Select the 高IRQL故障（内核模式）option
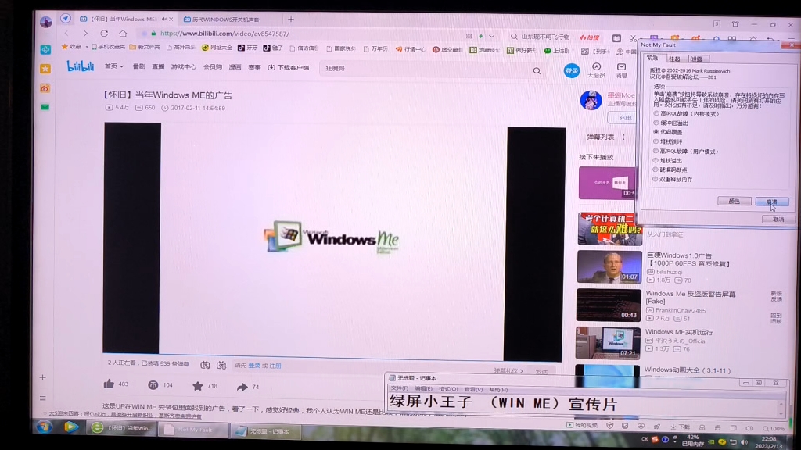The image size is (801, 450). (655, 114)
